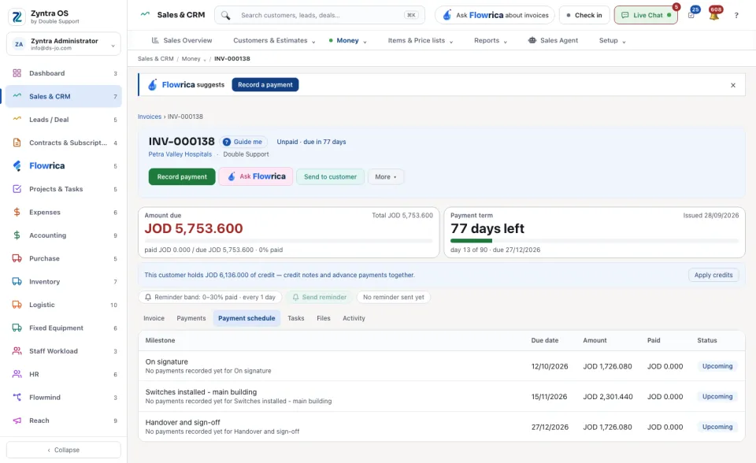Open Expenses dollar icon
This screenshot has height=463, width=756.
[x=17, y=212]
